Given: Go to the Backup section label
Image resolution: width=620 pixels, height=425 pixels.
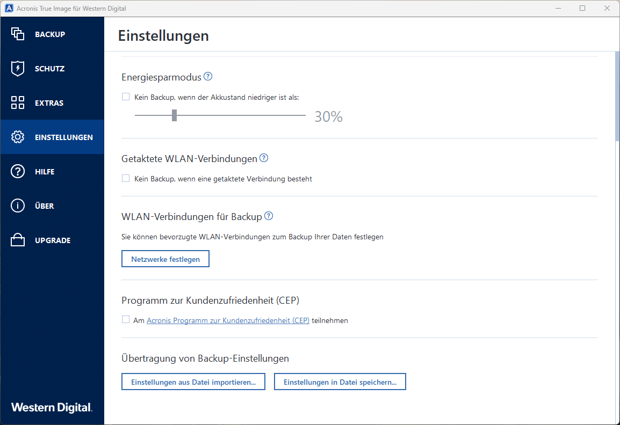Looking at the screenshot, I should tap(50, 34).
